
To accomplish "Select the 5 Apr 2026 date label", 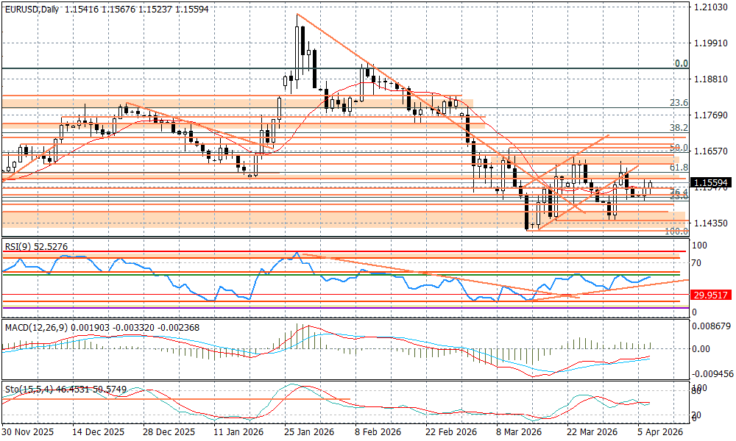I will [x=658, y=432].
